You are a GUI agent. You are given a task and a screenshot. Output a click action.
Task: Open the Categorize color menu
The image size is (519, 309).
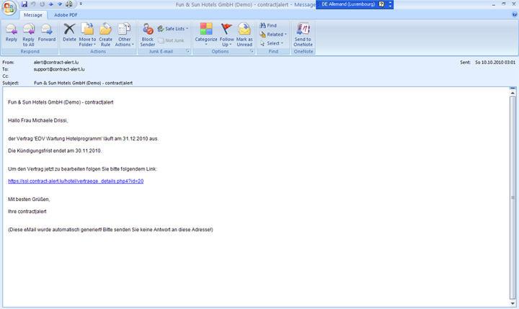[206, 34]
